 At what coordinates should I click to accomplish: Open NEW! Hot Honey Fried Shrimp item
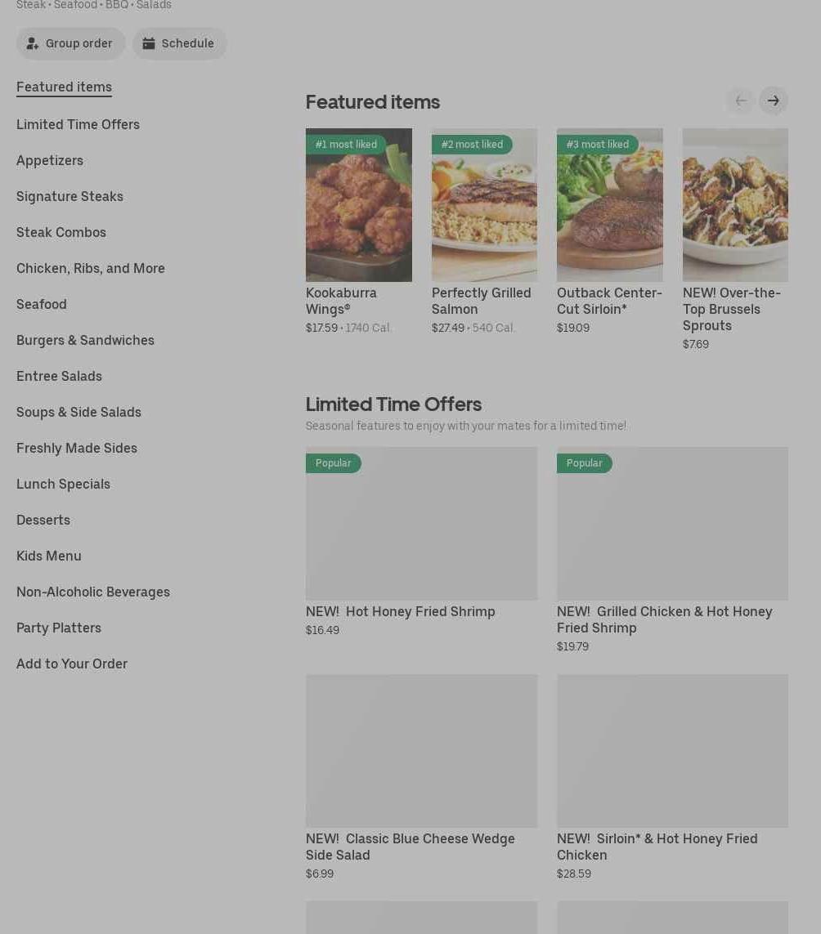[401, 612]
